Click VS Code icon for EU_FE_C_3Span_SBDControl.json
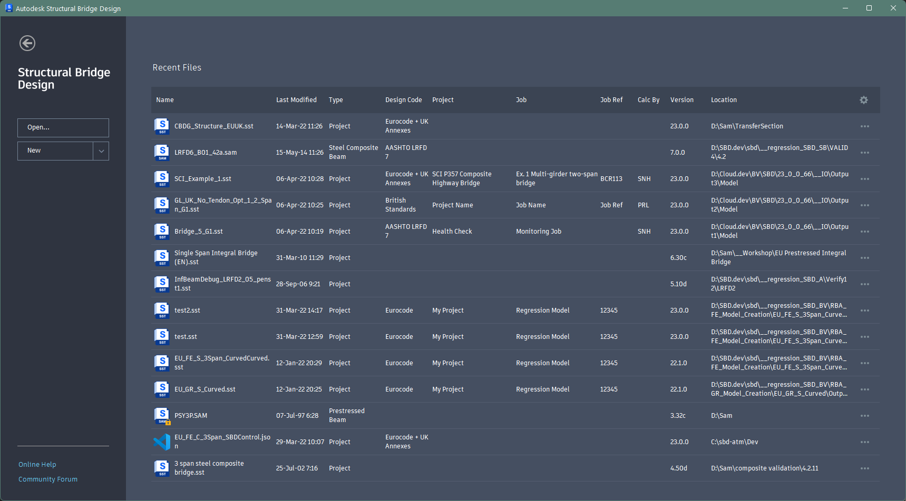 (162, 442)
